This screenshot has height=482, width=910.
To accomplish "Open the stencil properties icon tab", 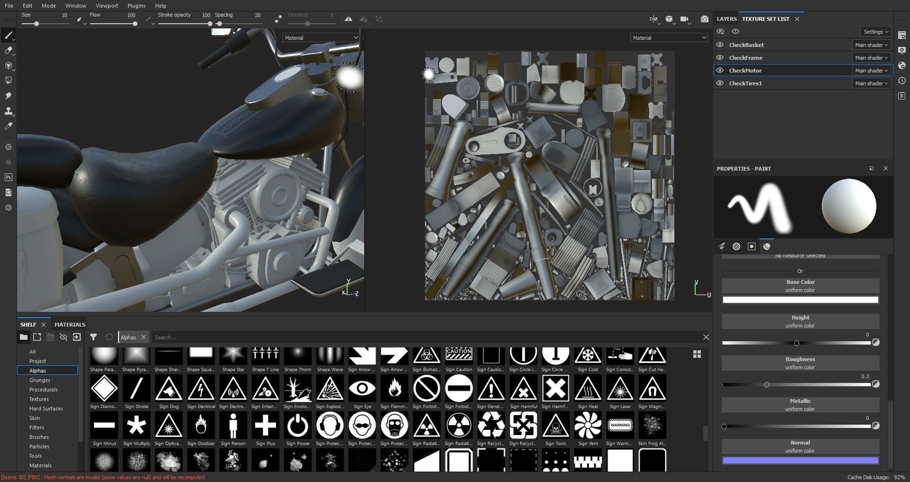I will [x=752, y=246].
